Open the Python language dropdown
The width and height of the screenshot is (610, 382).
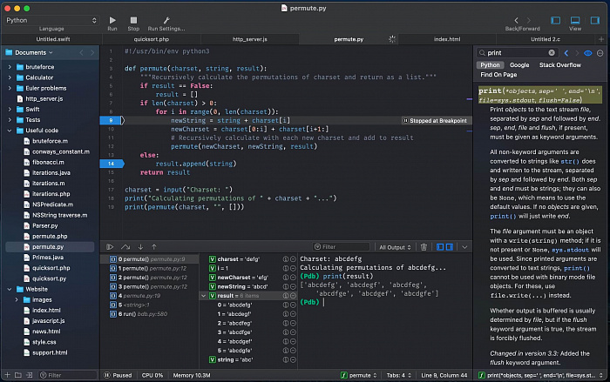(x=51, y=19)
